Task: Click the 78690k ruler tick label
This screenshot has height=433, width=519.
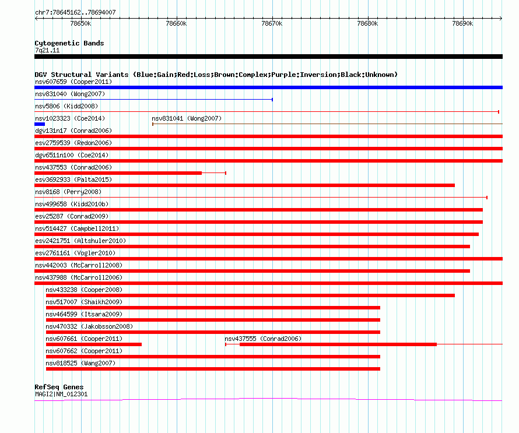Action: pos(462,23)
